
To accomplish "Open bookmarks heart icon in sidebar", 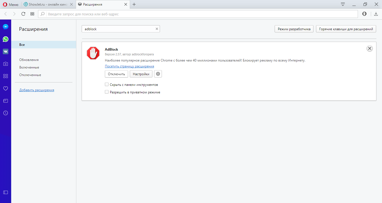I will 6,88.
